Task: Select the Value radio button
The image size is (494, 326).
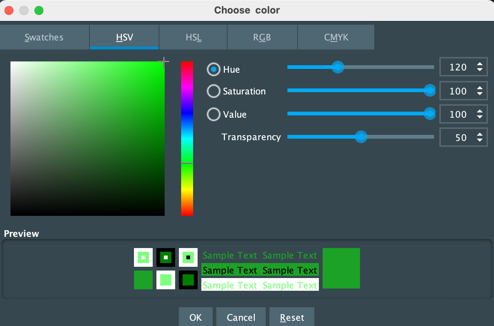Action: 213,114
